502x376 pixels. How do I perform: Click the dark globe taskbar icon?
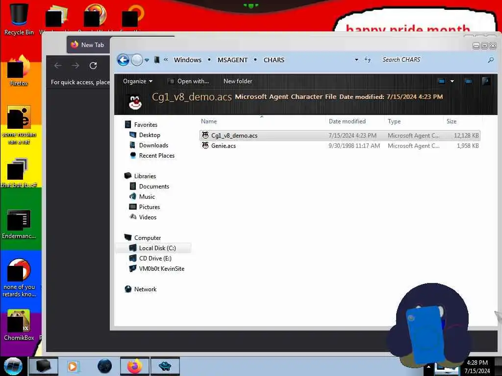pyautogui.click(x=105, y=366)
